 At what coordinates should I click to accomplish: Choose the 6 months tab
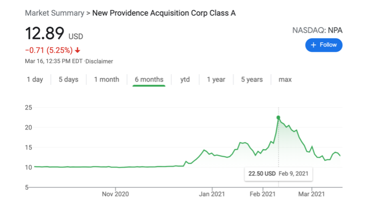pos(149,79)
